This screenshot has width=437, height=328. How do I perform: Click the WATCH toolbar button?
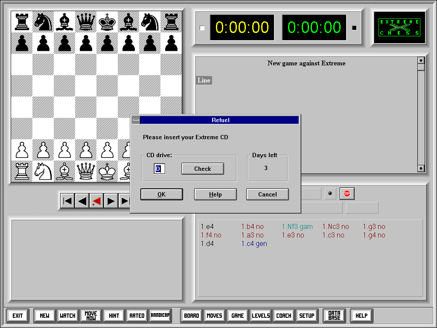click(68, 316)
